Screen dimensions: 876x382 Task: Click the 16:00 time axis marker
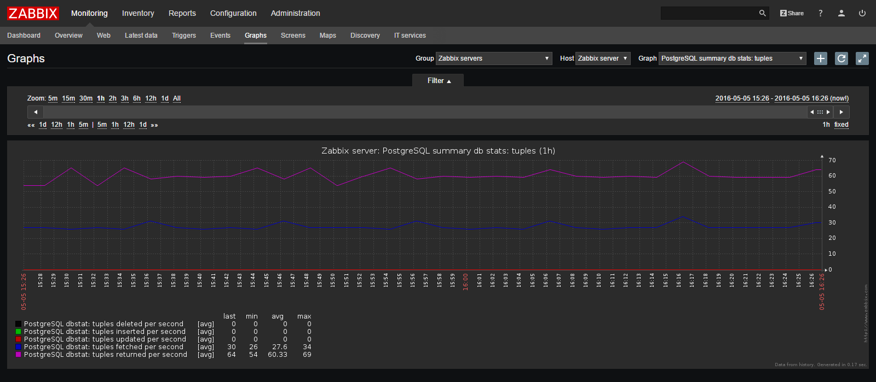(465, 282)
